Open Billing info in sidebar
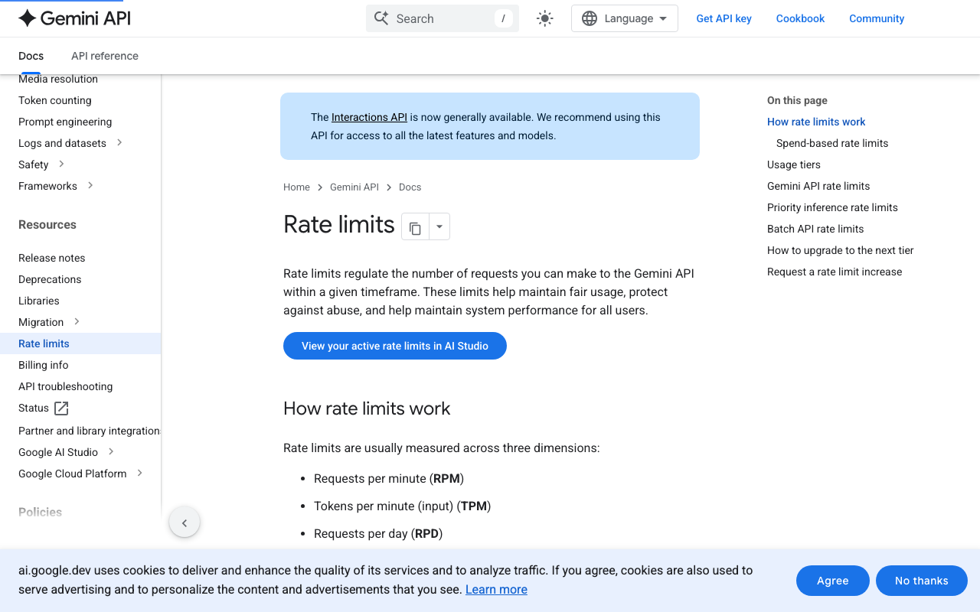This screenshot has height=612, width=980. coord(44,365)
